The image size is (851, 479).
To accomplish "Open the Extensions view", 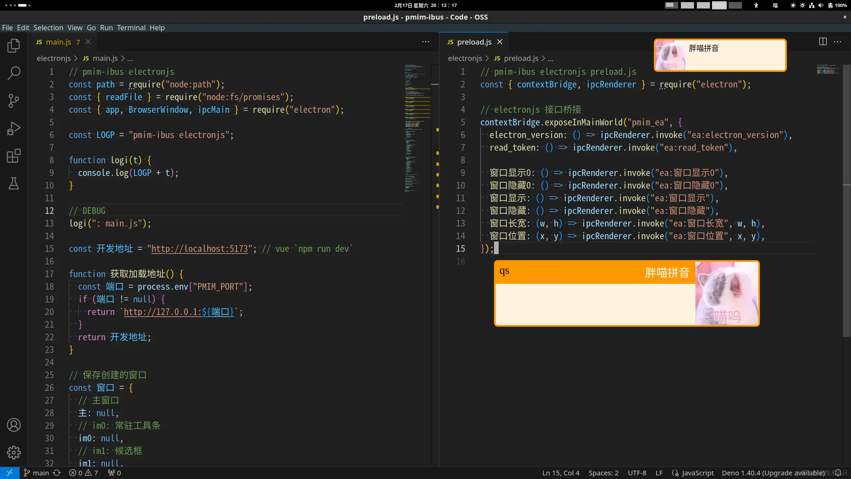I will [x=14, y=156].
